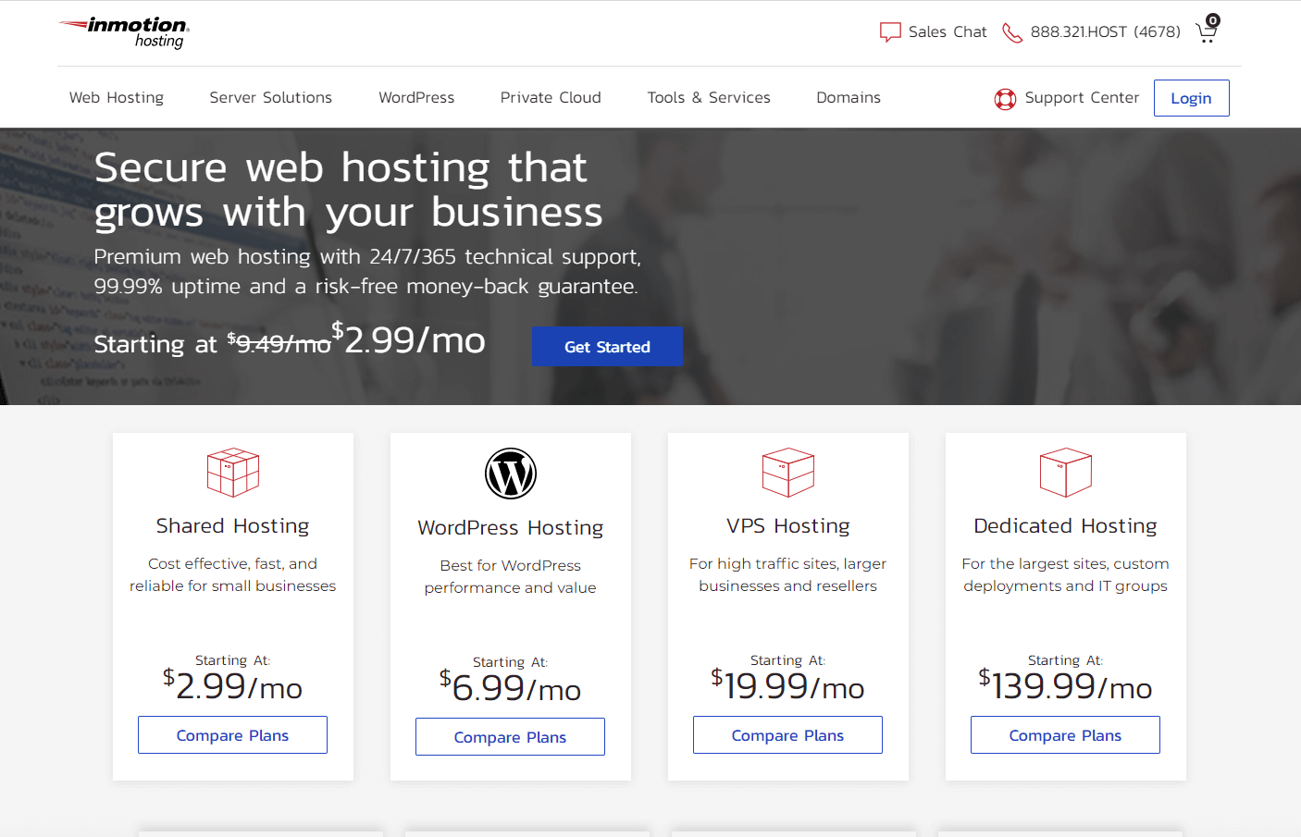1301x837 pixels.
Task: Compare Plans for VPS Hosting
Action: point(788,735)
